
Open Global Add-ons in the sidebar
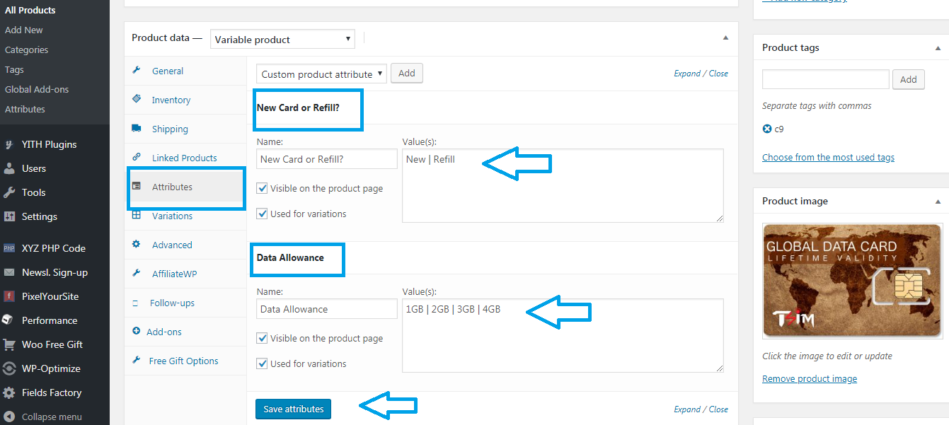tap(37, 89)
